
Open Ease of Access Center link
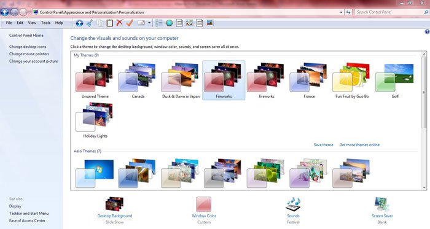click(x=27, y=220)
